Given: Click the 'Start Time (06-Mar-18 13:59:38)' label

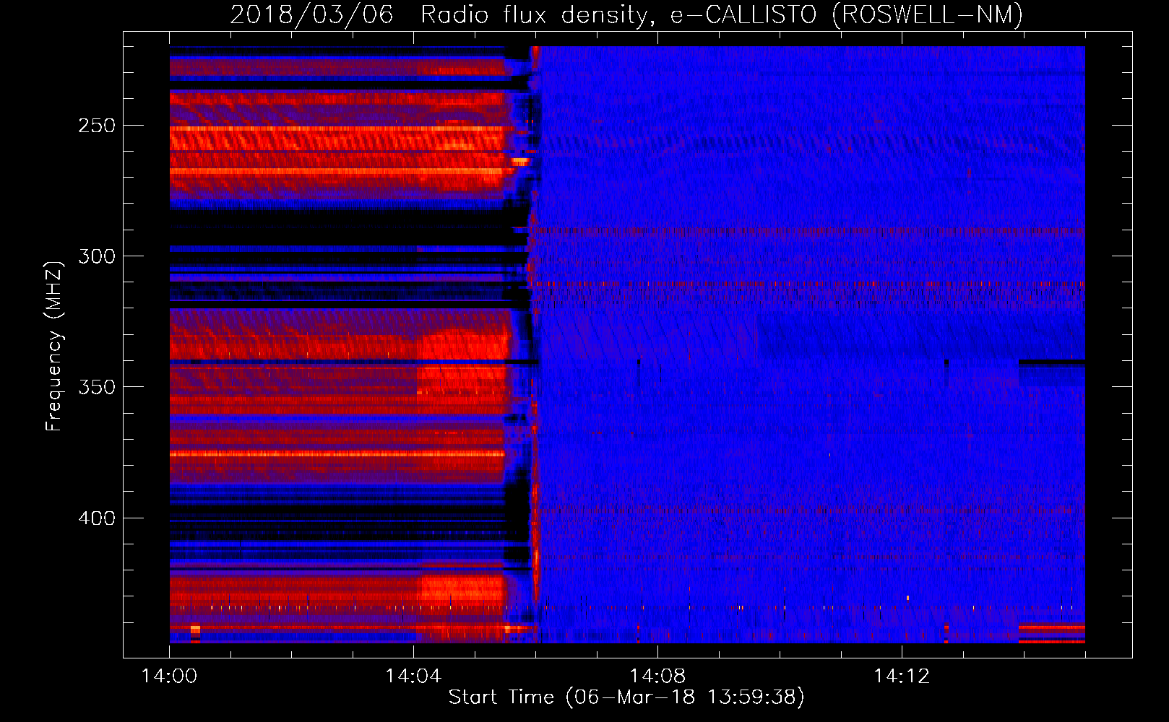Looking at the screenshot, I should (x=626, y=697).
